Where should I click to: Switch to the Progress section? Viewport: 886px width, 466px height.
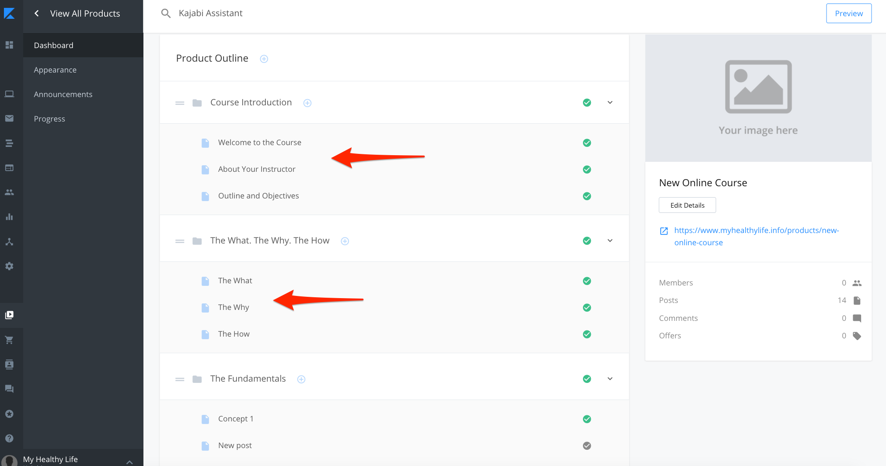coord(49,118)
